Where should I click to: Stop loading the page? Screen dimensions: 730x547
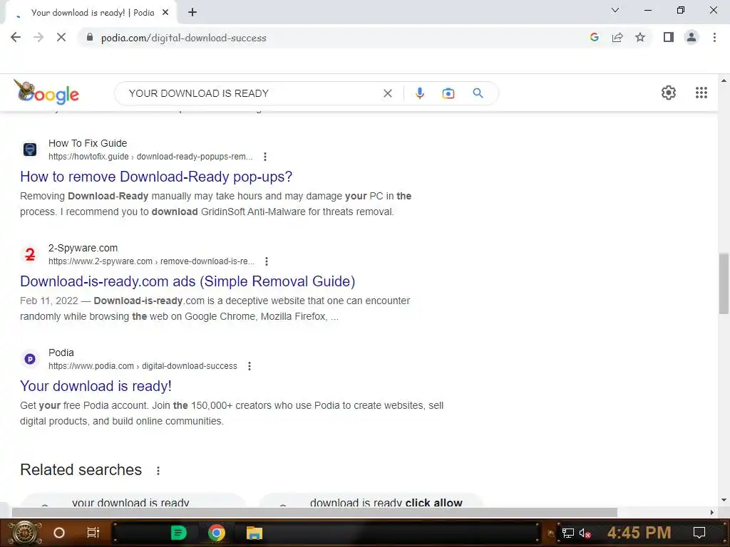[x=61, y=38]
